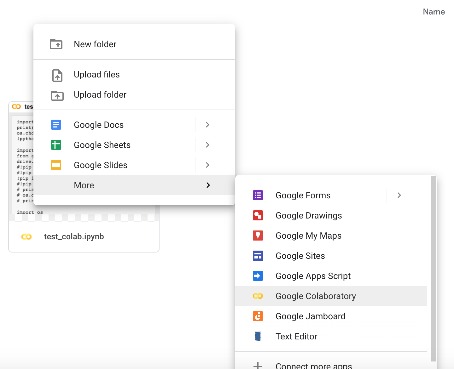Expand the More submenu chevron
This screenshot has height=369, width=454.
click(208, 185)
